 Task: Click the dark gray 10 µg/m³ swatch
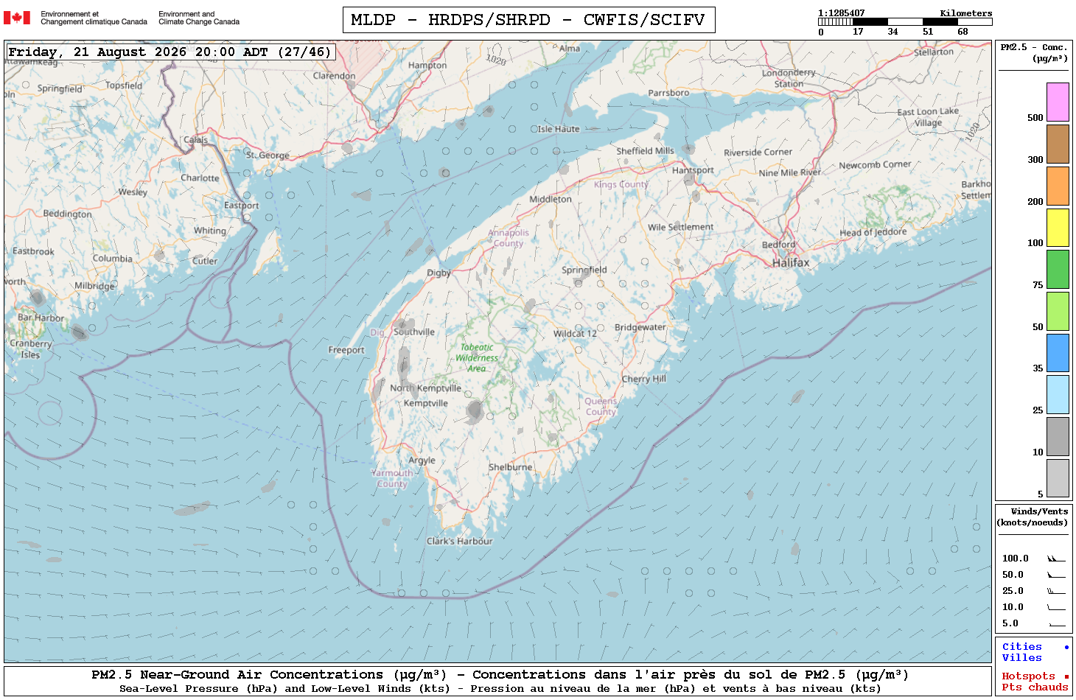(x=1058, y=436)
